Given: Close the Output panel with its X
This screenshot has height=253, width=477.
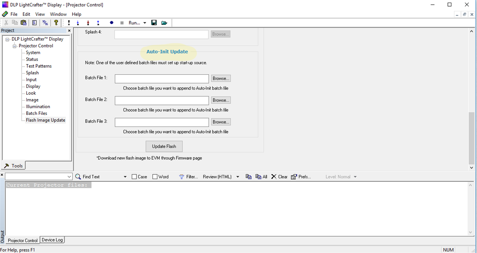Looking at the screenshot, I should [x=2, y=175].
